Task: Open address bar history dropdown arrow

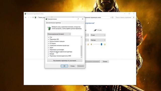Action: pyautogui.click(x=111, y=17)
